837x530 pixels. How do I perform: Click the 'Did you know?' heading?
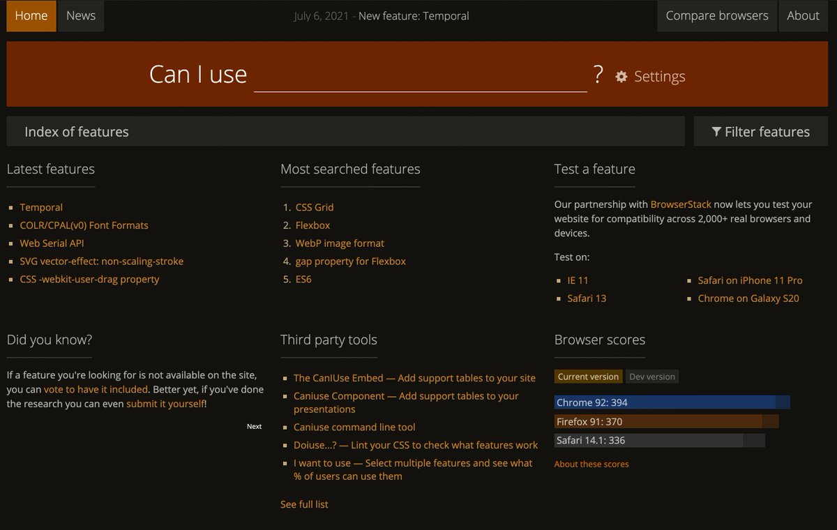(x=50, y=340)
